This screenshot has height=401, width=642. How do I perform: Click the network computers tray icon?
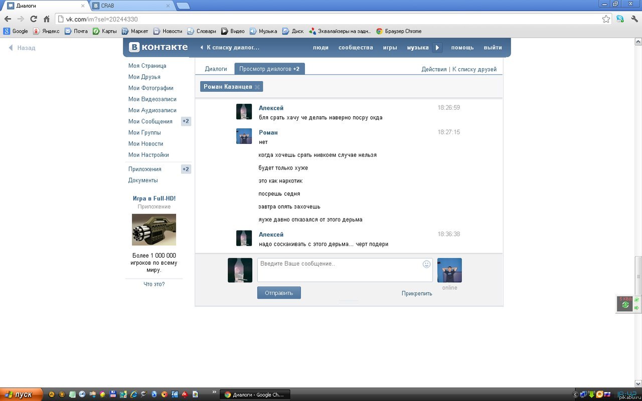click(x=584, y=394)
